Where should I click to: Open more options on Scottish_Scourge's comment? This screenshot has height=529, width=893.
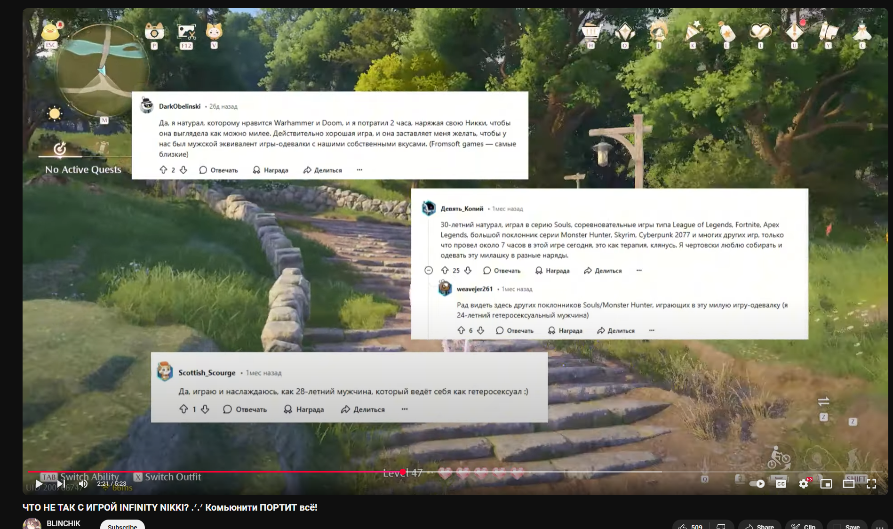click(x=405, y=409)
